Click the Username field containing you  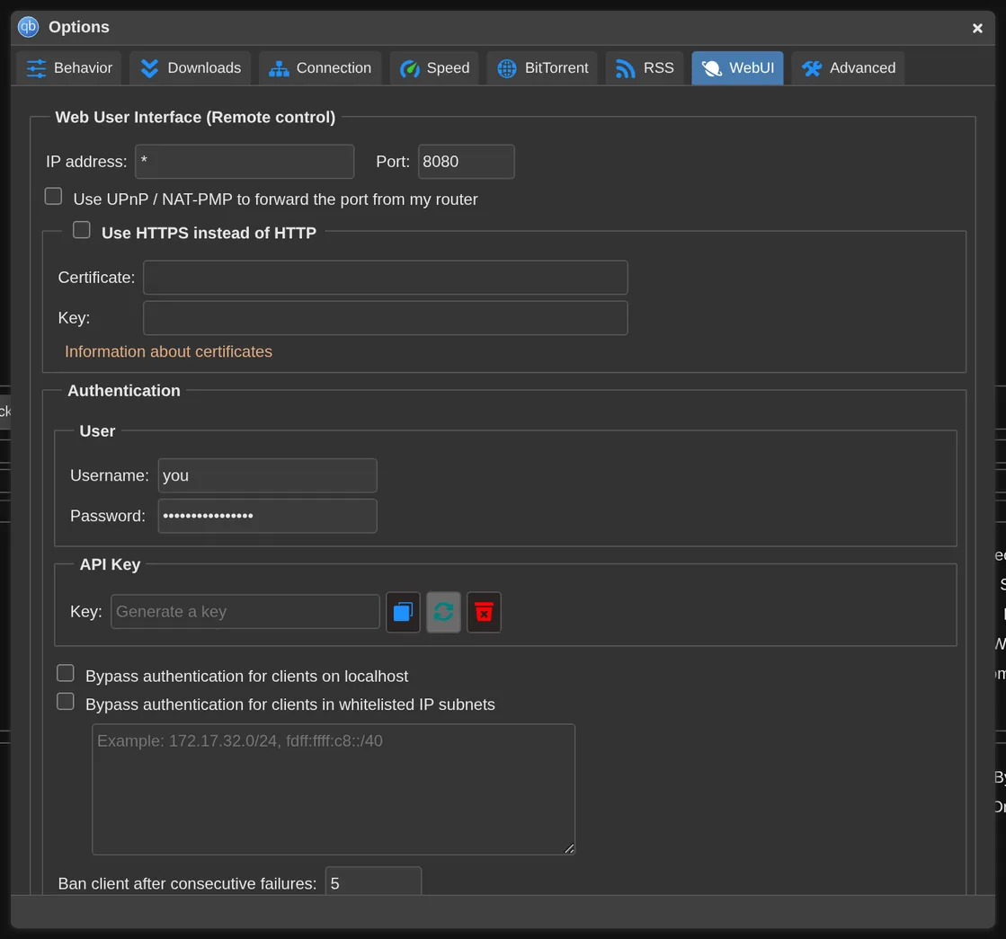(268, 475)
